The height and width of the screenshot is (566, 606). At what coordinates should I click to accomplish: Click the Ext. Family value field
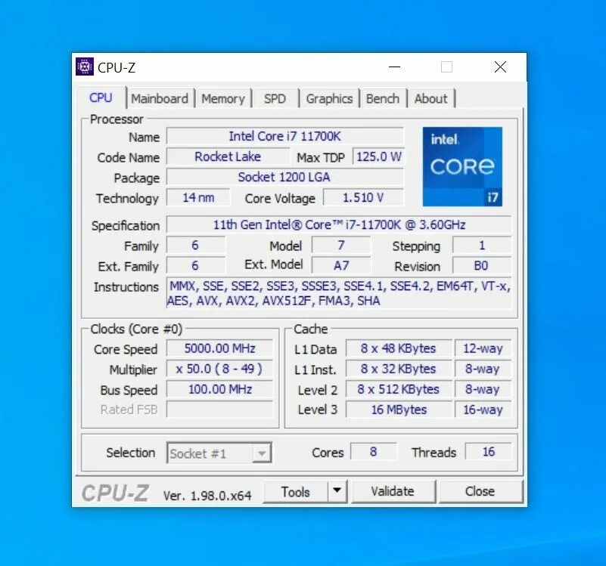coord(195,266)
